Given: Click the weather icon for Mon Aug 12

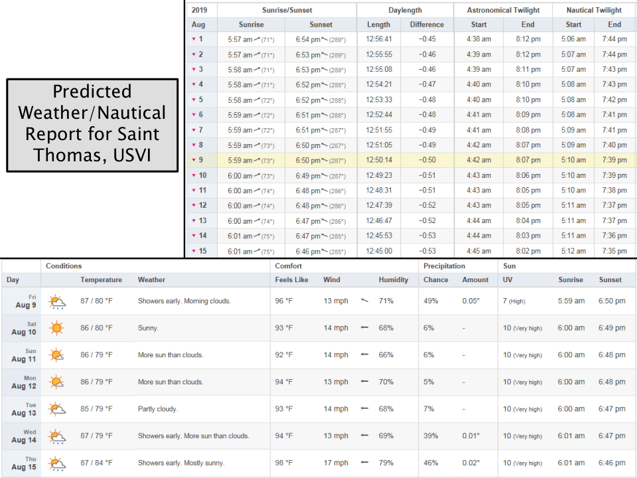Looking at the screenshot, I should pos(57,382).
